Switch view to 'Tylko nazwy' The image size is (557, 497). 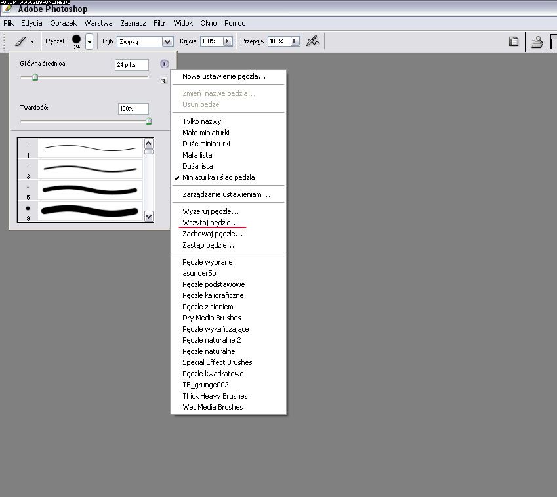click(x=201, y=121)
